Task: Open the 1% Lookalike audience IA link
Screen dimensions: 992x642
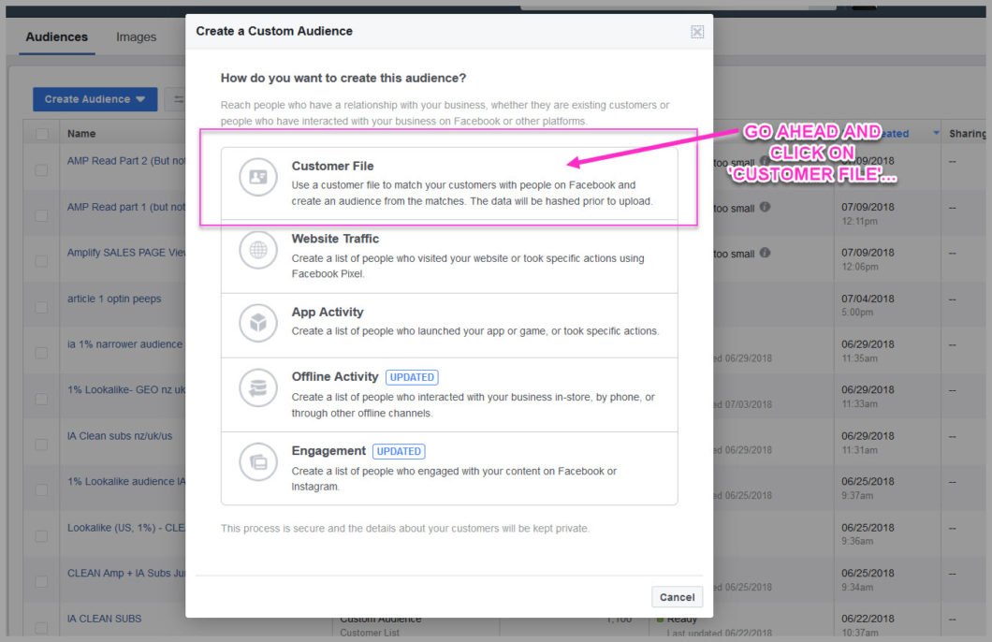Action: coord(126,481)
